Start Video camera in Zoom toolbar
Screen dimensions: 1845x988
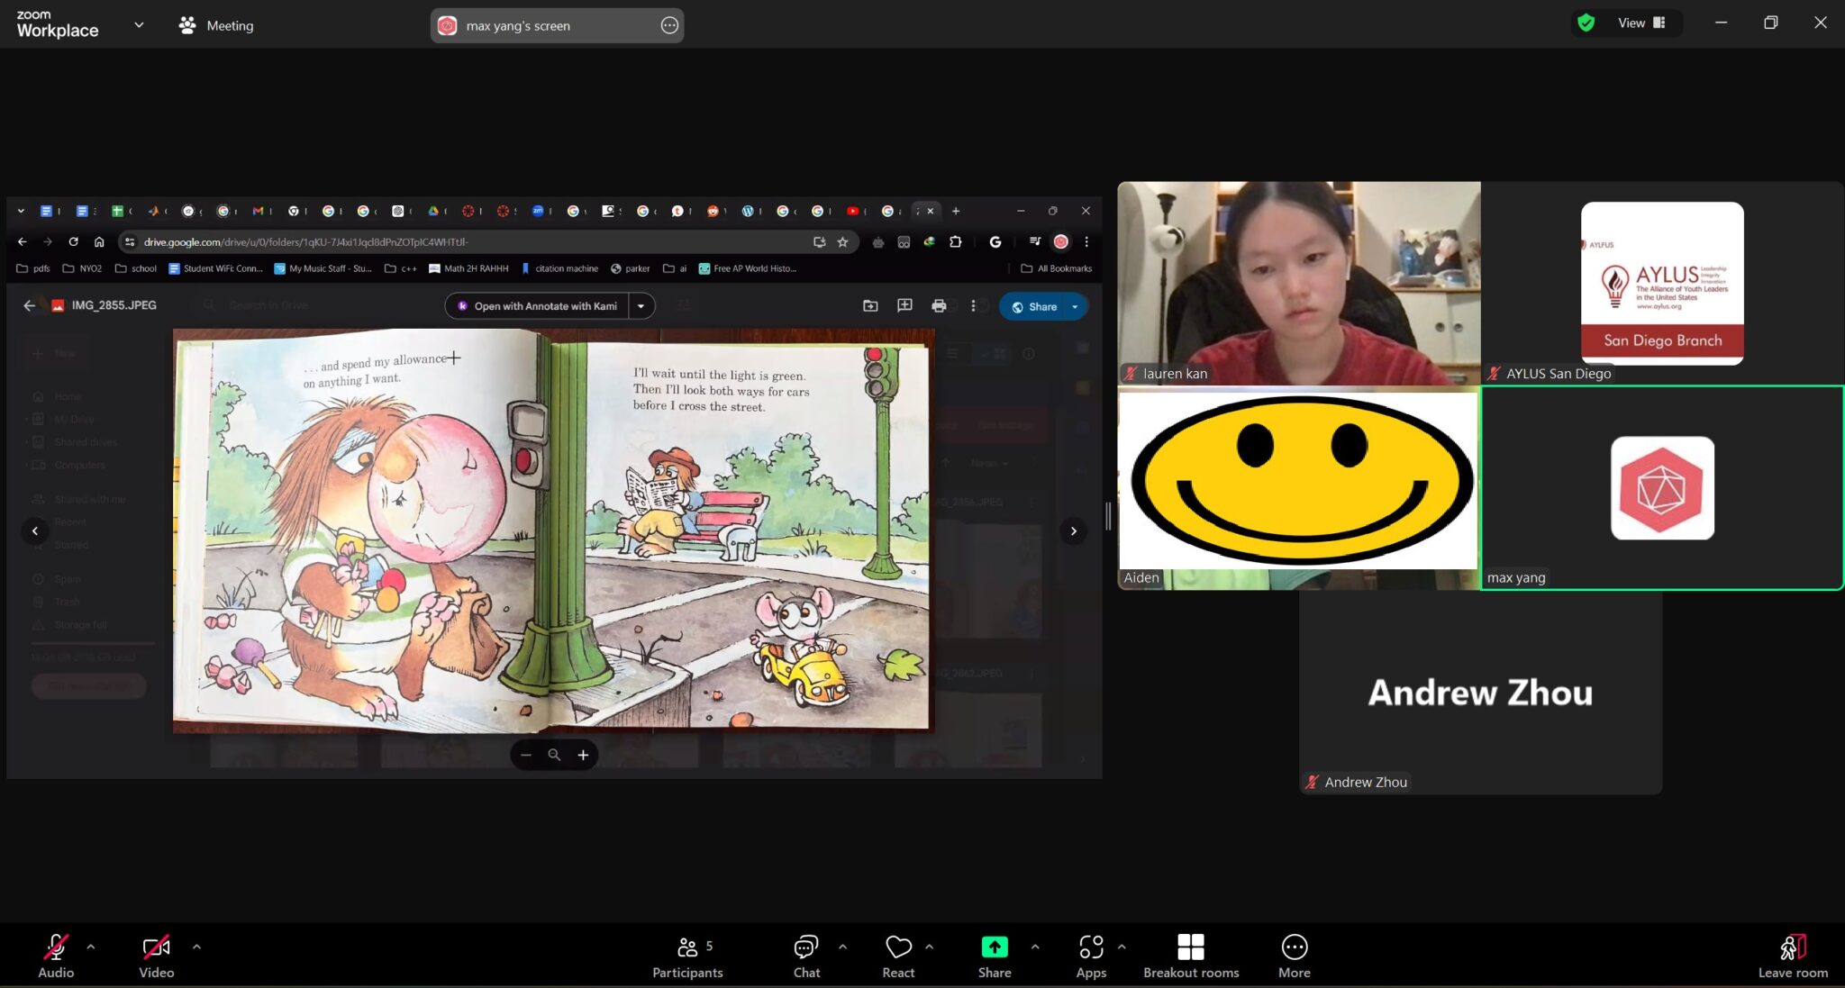[x=156, y=956]
